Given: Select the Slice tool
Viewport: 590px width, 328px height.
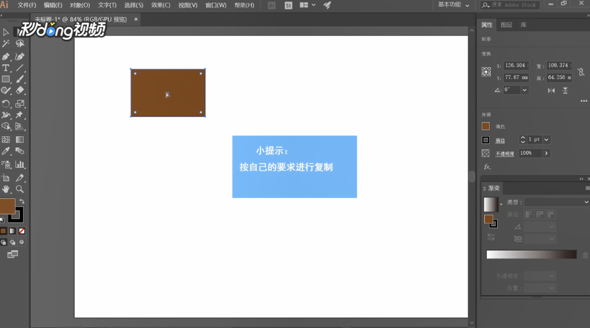Looking at the screenshot, I should tap(20, 178).
